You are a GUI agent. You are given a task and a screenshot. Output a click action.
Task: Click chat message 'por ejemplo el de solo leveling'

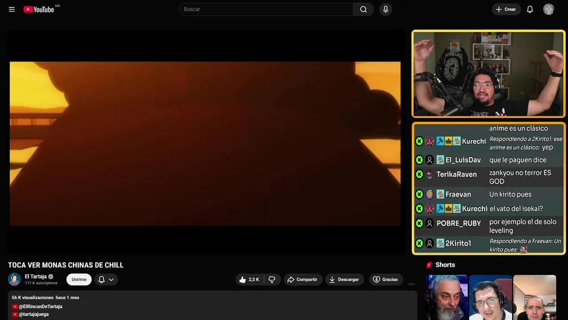click(x=523, y=226)
